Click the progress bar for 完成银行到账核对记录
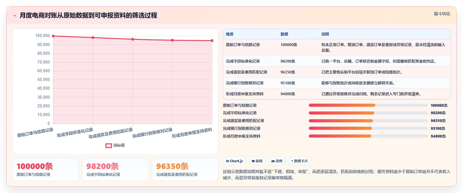The width and height of the screenshot is (463, 193). pyautogui.click(x=369, y=128)
